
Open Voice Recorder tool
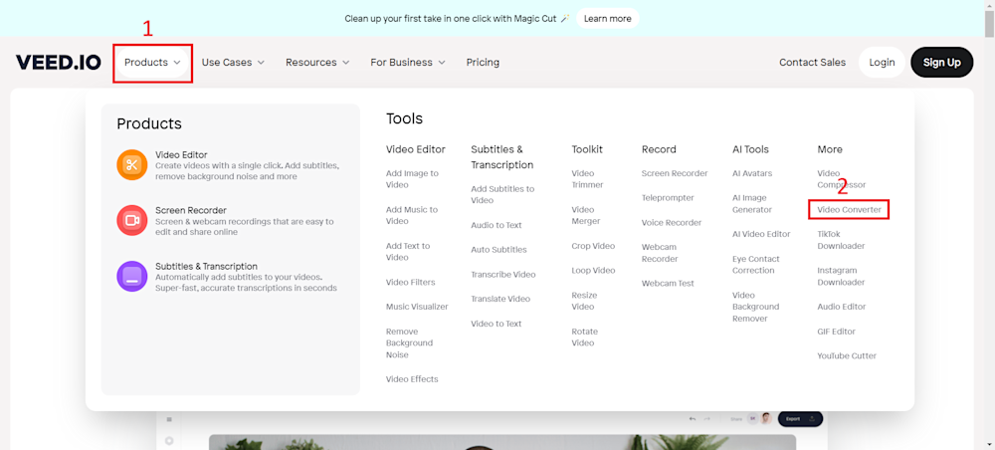(672, 223)
